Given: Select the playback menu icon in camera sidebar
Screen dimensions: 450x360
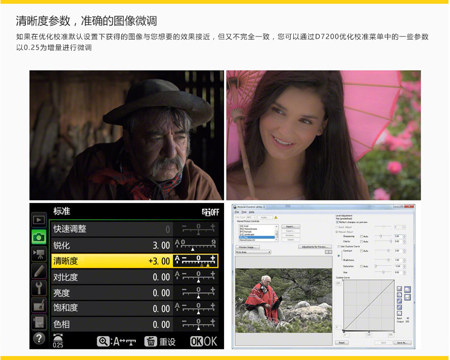Looking at the screenshot, I should click(x=39, y=220).
